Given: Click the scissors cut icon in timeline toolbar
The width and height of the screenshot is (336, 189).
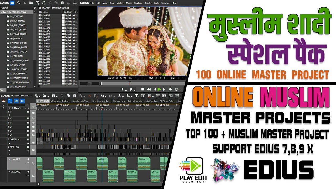Looking at the screenshot, I should point(62,96).
